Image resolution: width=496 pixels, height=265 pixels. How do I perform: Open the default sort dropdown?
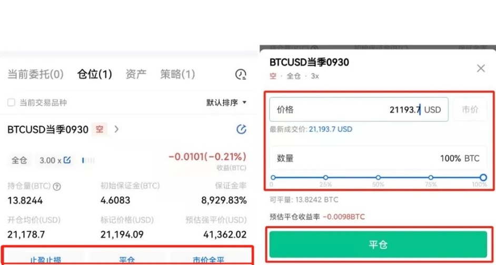pos(226,103)
